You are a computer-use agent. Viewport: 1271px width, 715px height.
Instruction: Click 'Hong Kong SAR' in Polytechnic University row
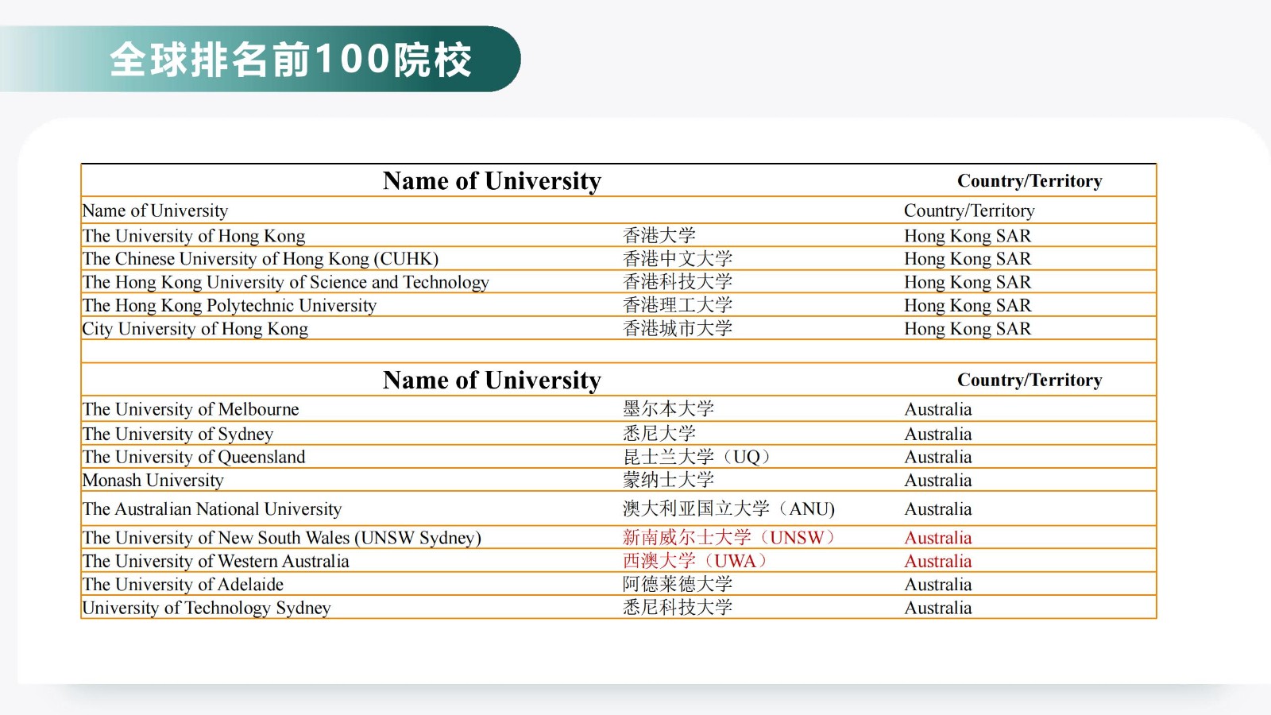point(968,306)
